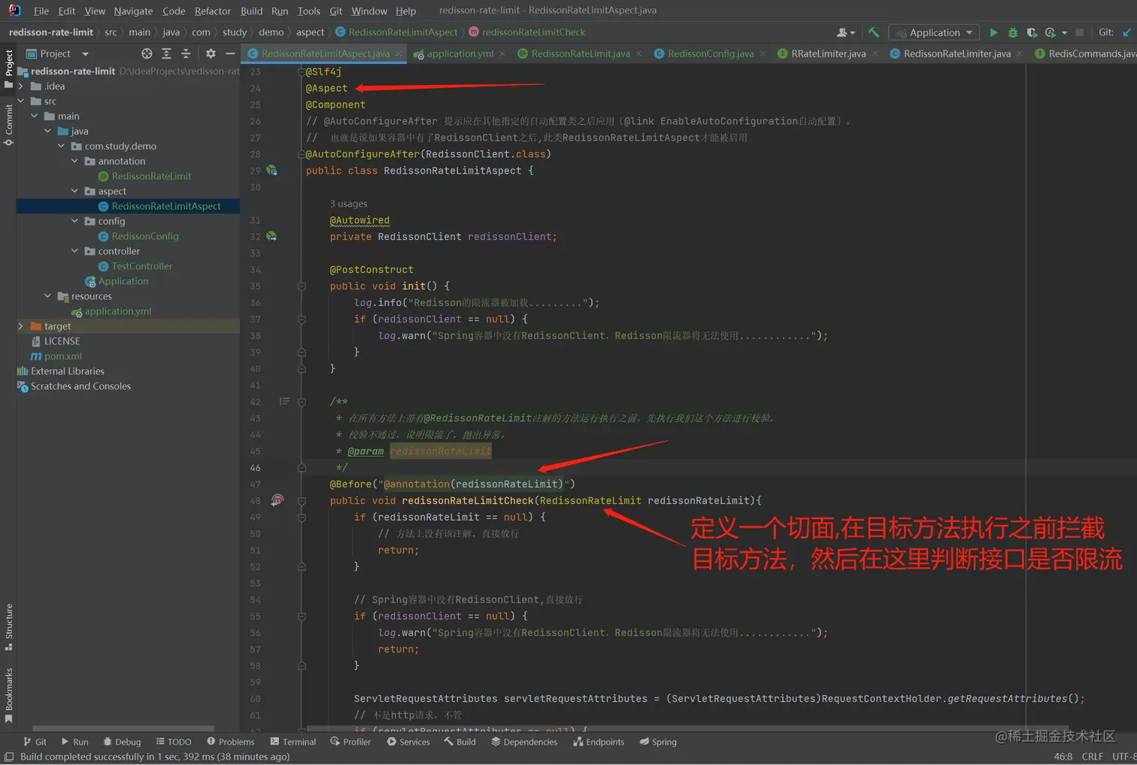Screen dimensions: 1137x765
Task: Click the disabled Stop square icon
Action: (x=1079, y=32)
